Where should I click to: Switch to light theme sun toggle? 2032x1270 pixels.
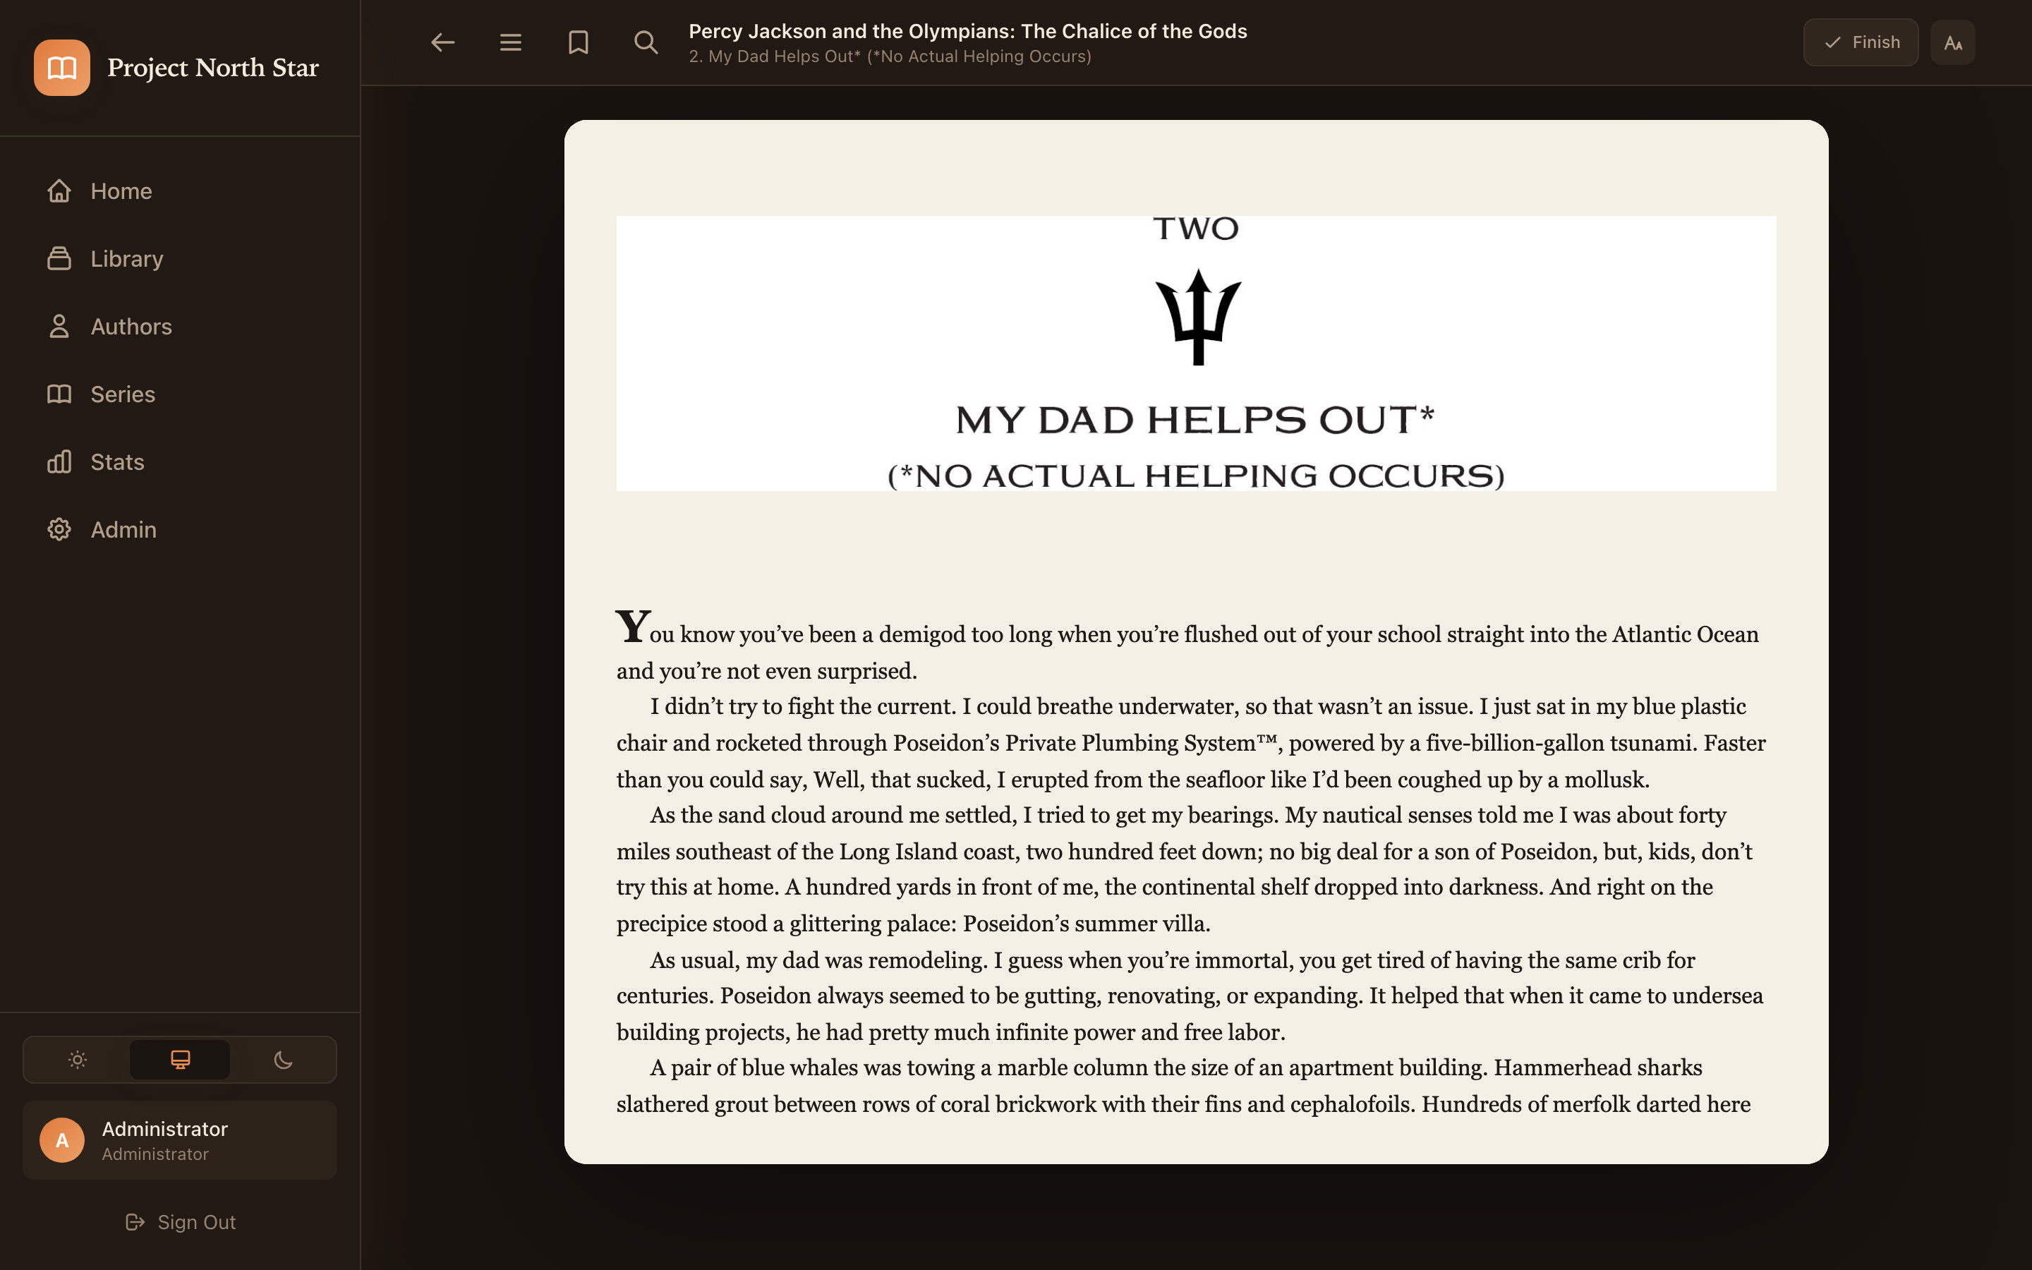pyautogui.click(x=77, y=1060)
